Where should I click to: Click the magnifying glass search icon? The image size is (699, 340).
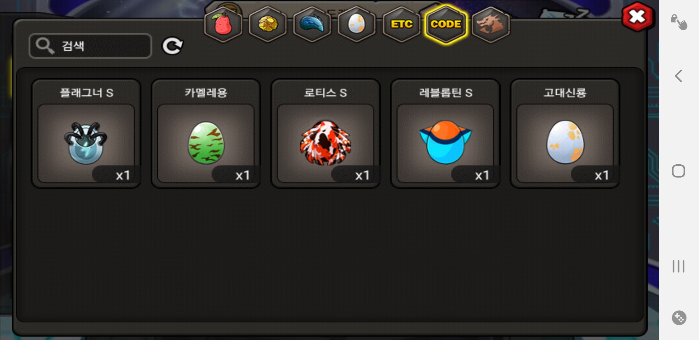point(45,46)
